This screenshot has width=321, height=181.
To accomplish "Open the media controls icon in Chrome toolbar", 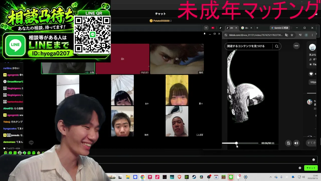I will 300,35.
